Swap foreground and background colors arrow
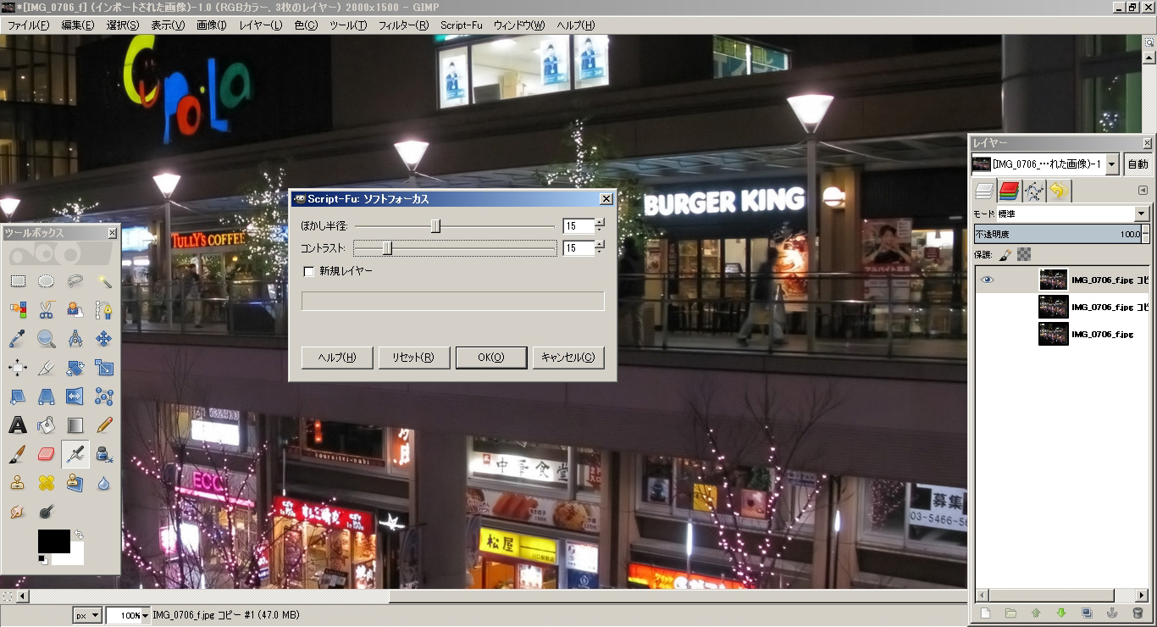1157x627 pixels. 79,535
